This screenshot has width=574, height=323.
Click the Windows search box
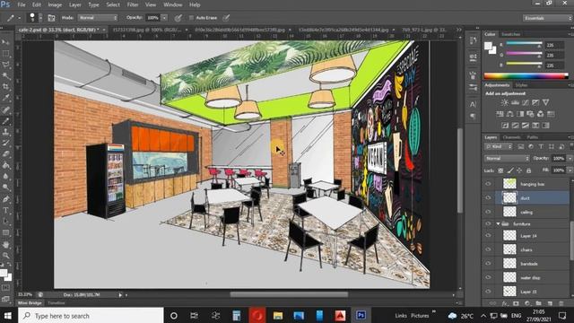pyautogui.click(x=91, y=315)
